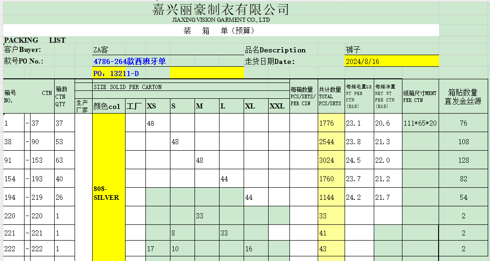Select the XS size column header
The image size is (490, 261).
[151, 106]
